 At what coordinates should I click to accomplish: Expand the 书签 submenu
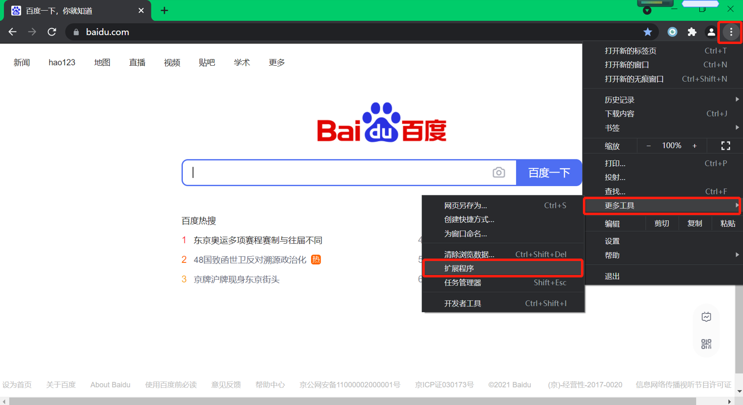[x=662, y=128]
